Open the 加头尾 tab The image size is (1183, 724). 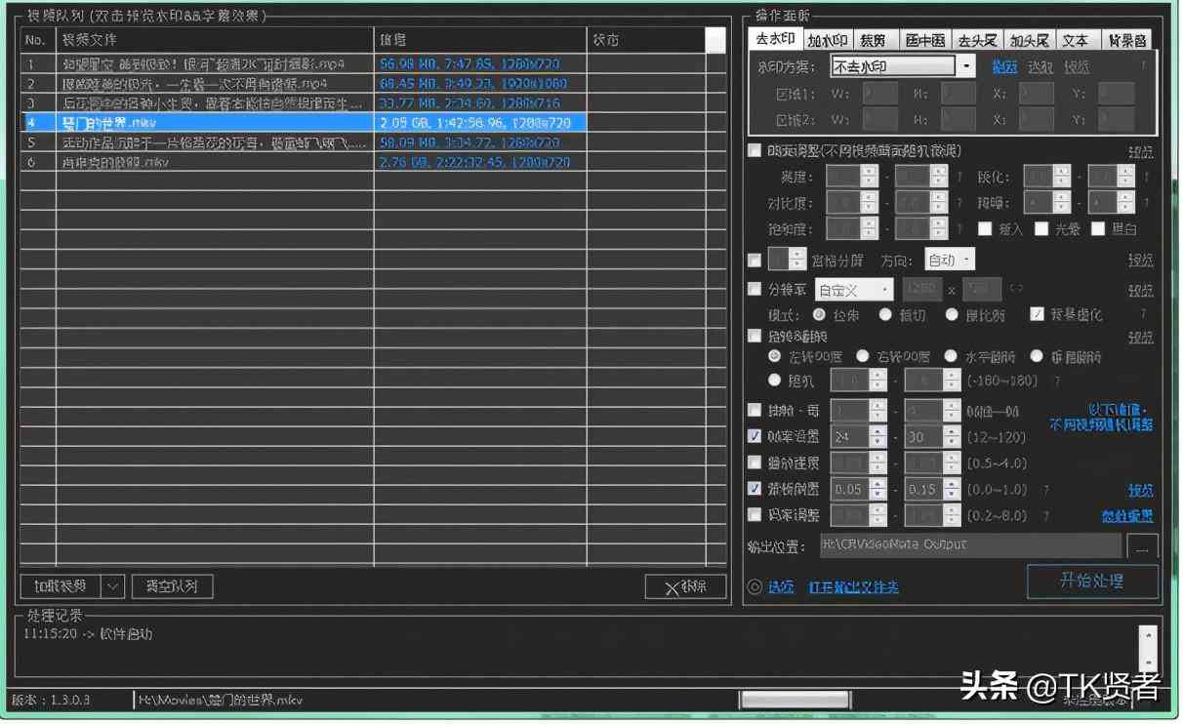[1028, 40]
